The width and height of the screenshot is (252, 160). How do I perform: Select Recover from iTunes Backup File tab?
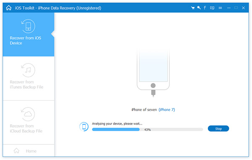tap(29, 78)
